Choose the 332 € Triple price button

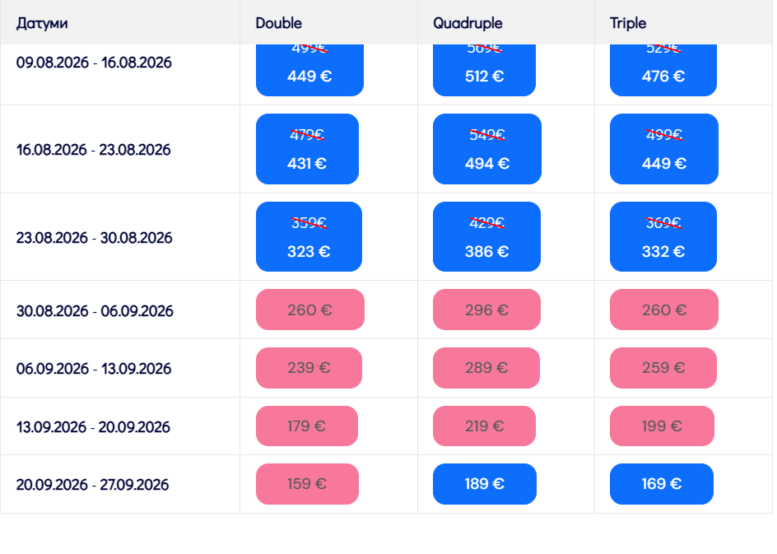point(663,237)
